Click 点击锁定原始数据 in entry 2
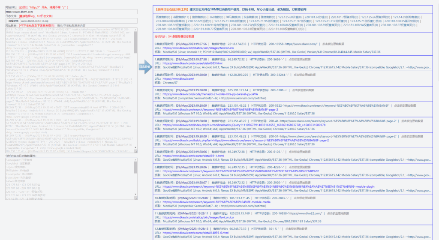 306,74
